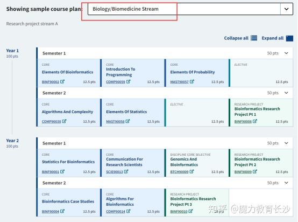Screen dimensions: 298x222
Task: Select the Elements Of Statistics title
Action: pyautogui.click(x=126, y=112)
